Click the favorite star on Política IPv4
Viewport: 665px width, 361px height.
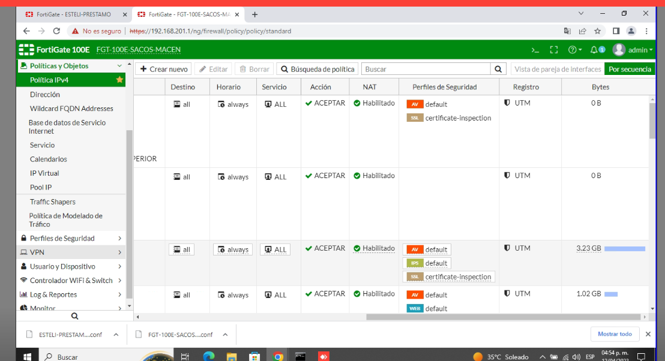coord(119,80)
